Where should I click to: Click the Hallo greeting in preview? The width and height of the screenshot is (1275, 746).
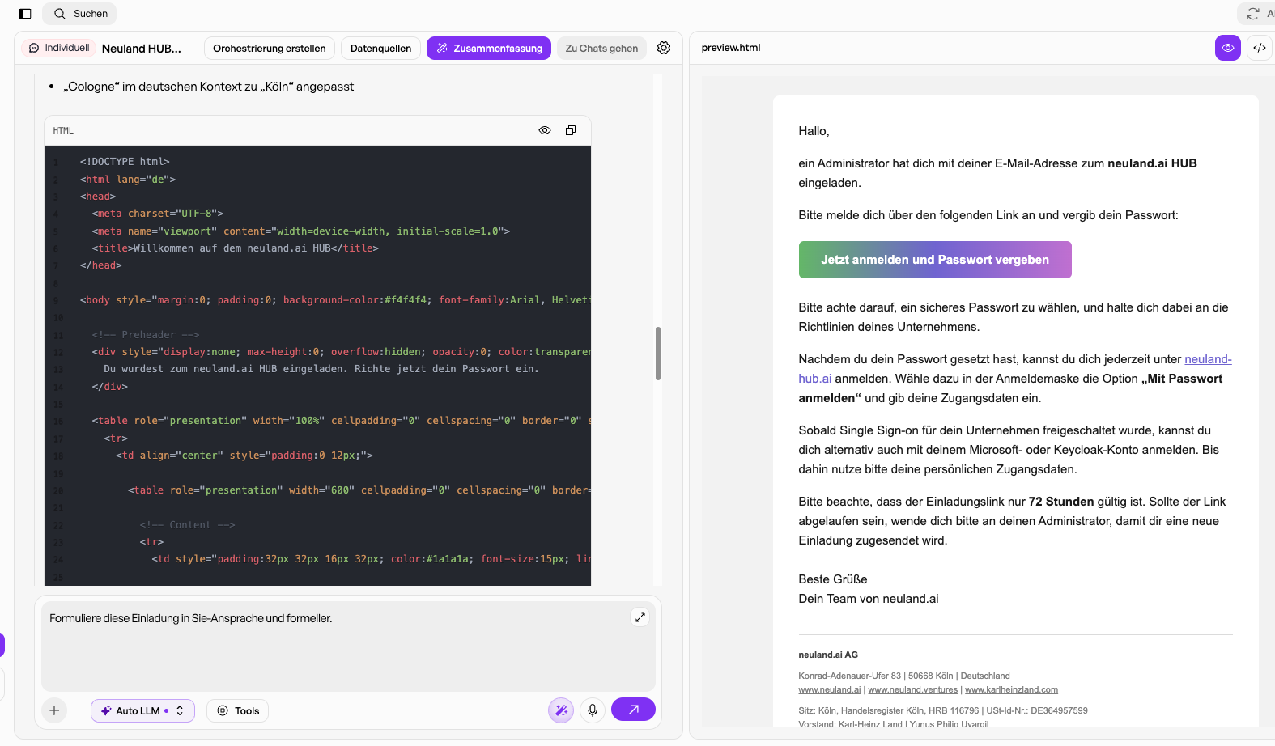814,131
